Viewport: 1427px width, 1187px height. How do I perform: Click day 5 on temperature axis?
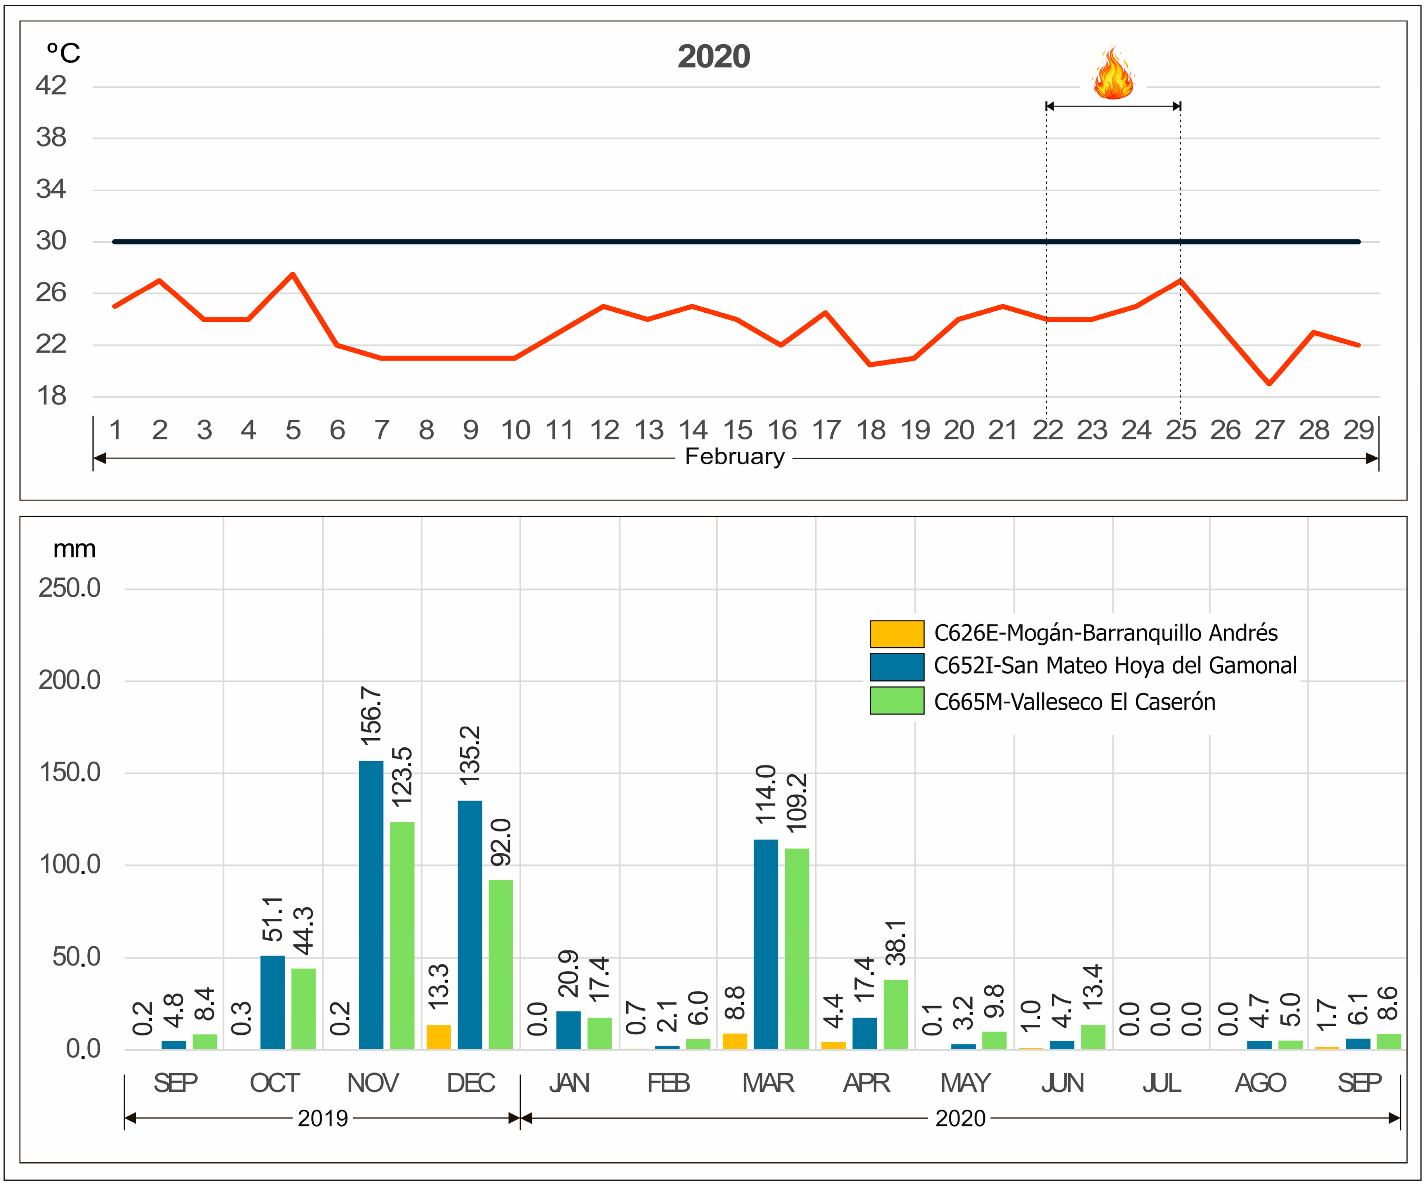coord(293,431)
